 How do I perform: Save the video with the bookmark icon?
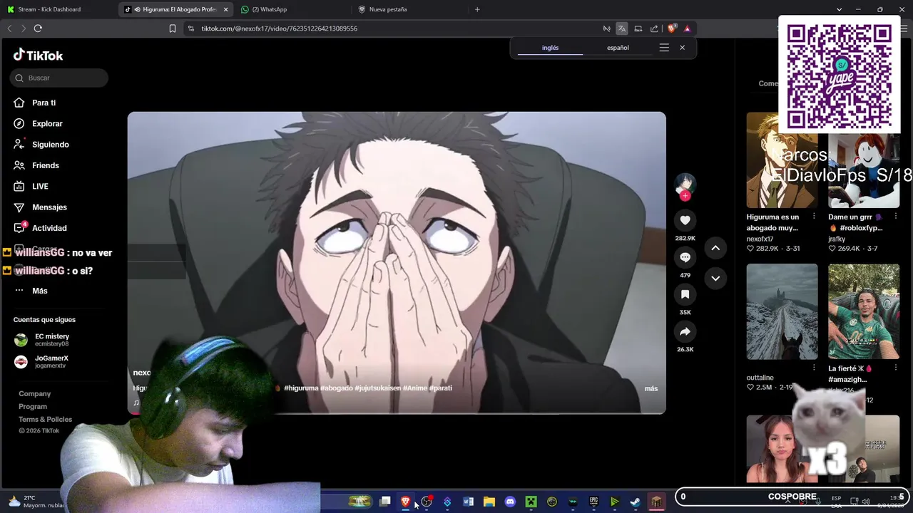685,294
